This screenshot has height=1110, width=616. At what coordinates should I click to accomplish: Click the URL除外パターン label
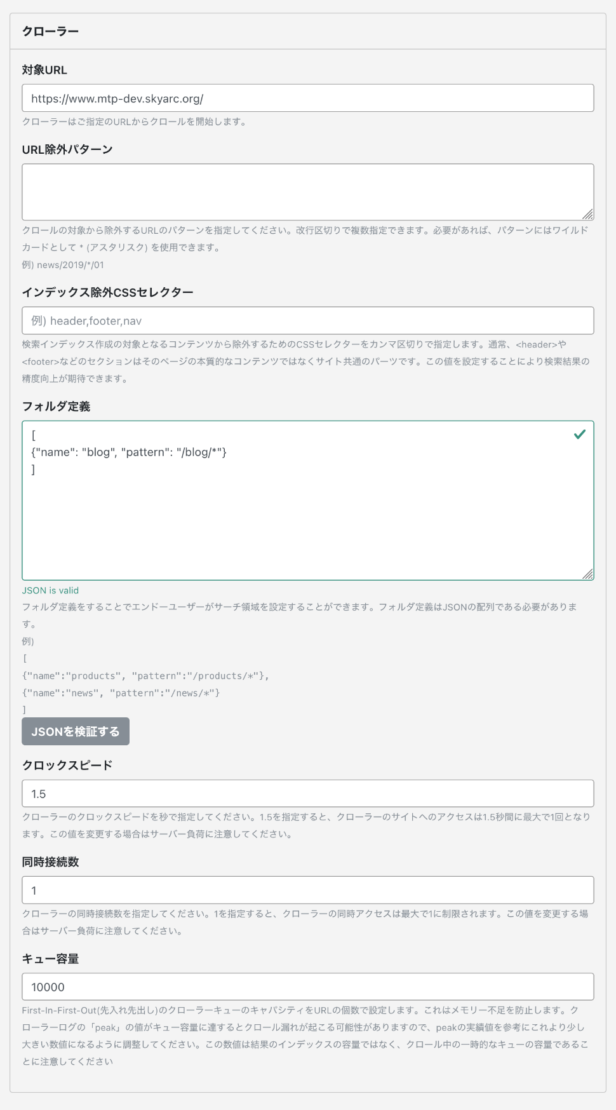pyautogui.click(x=67, y=149)
